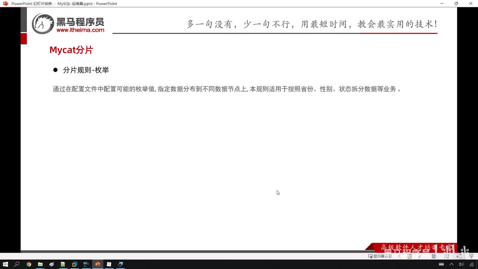Viewport: 478px width, 269px height.
Task: Click the Mycat分片 slide title
Action: click(x=71, y=50)
